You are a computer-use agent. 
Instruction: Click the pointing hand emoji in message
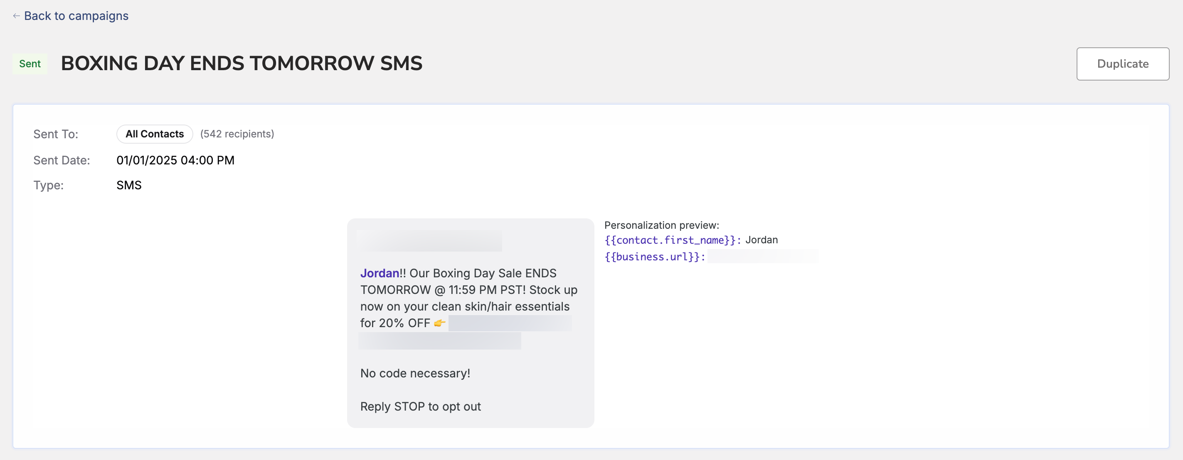pyautogui.click(x=439, y=323)
